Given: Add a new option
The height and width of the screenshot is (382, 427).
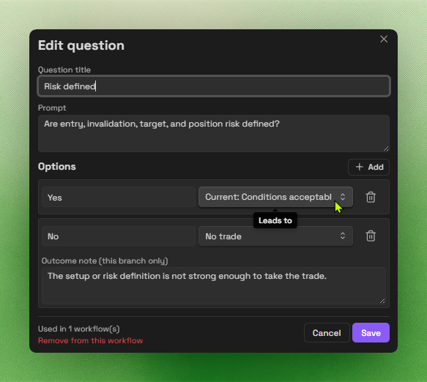Looking at the screenshot, I should pyautogui.click(x=368, y=167).
